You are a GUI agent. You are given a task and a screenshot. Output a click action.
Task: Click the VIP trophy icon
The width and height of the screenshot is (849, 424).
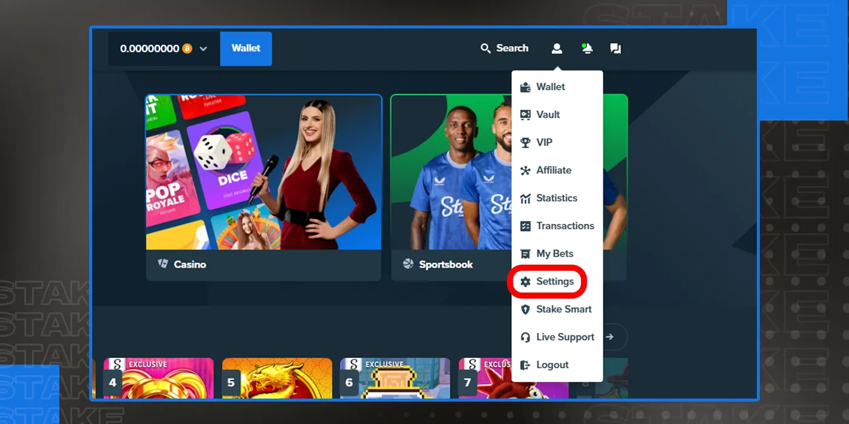click(526, 142)
